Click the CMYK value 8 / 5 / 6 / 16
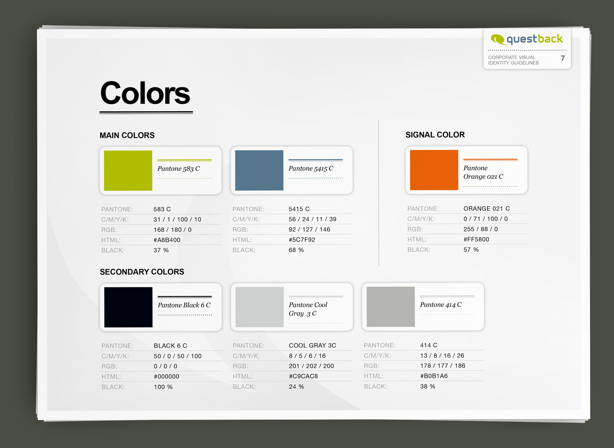The height and width of the screenshot is (448, 614). [307, 356]
